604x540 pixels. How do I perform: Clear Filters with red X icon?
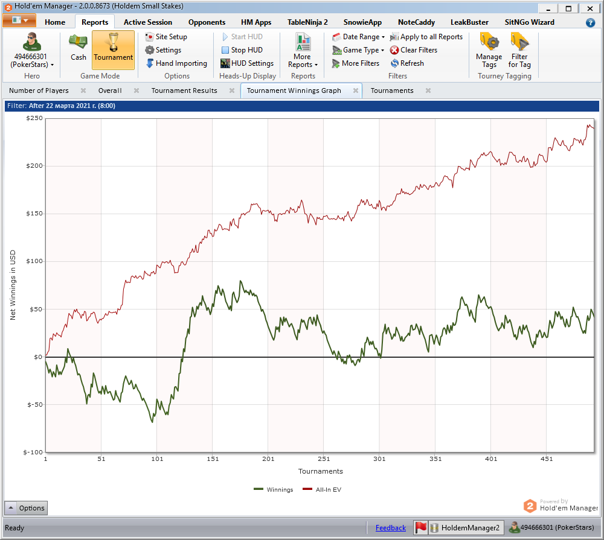click(413, 50)
